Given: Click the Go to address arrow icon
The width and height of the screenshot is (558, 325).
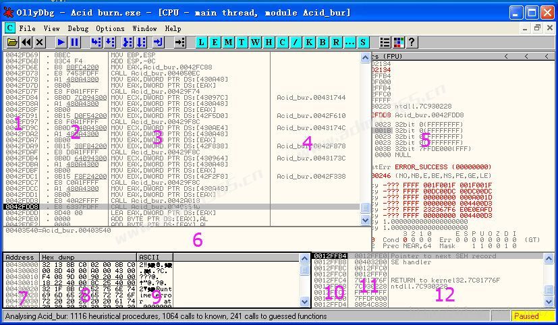Looking at the screenshot, I should point(180,42).
